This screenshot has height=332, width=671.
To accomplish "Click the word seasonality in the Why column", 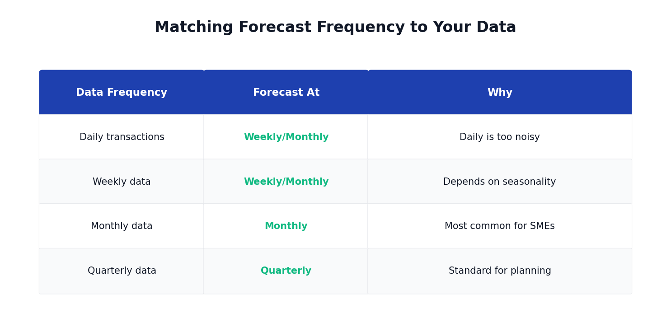I will pyautogui.click(x=529, y=182).
